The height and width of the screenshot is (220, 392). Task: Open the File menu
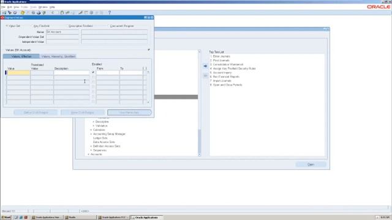click(x=3, y=7)
